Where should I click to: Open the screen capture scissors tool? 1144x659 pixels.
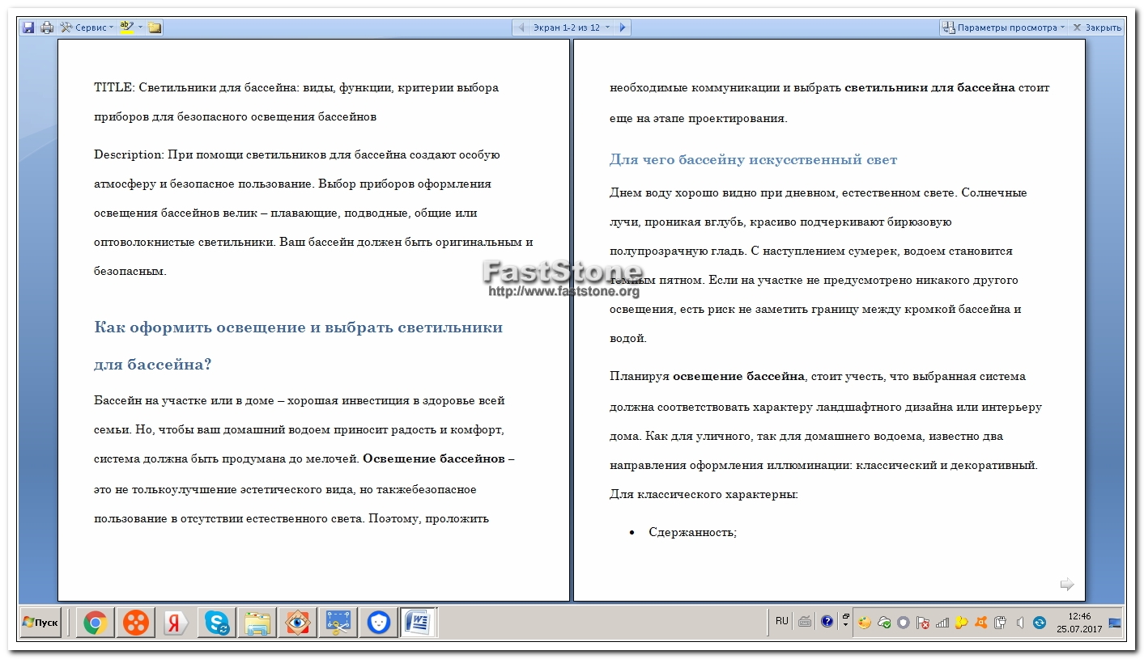[x=338, y=623]
